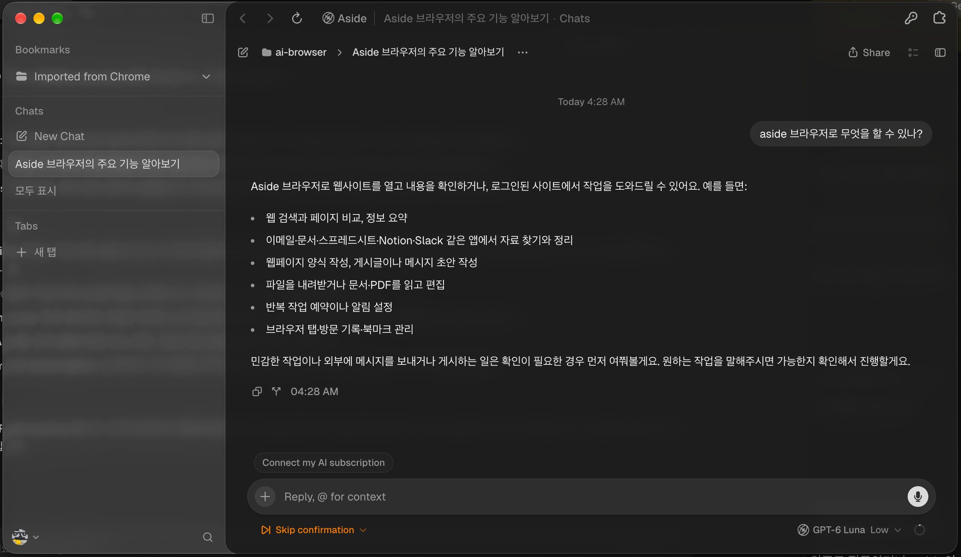This screenshot has width=961, height=557.
Task: Toggle the left sidebar panel icon
Action: coord(208,18)
